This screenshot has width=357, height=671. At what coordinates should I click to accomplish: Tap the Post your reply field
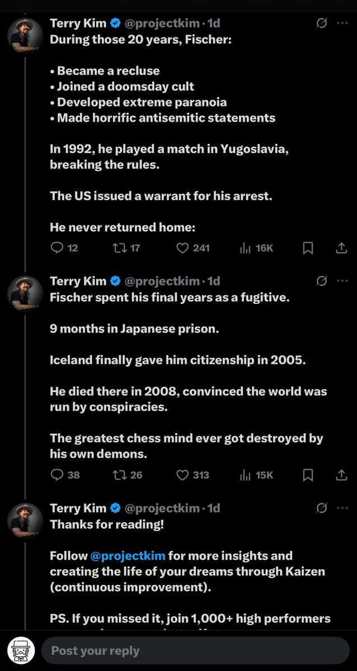pos(195,651)
